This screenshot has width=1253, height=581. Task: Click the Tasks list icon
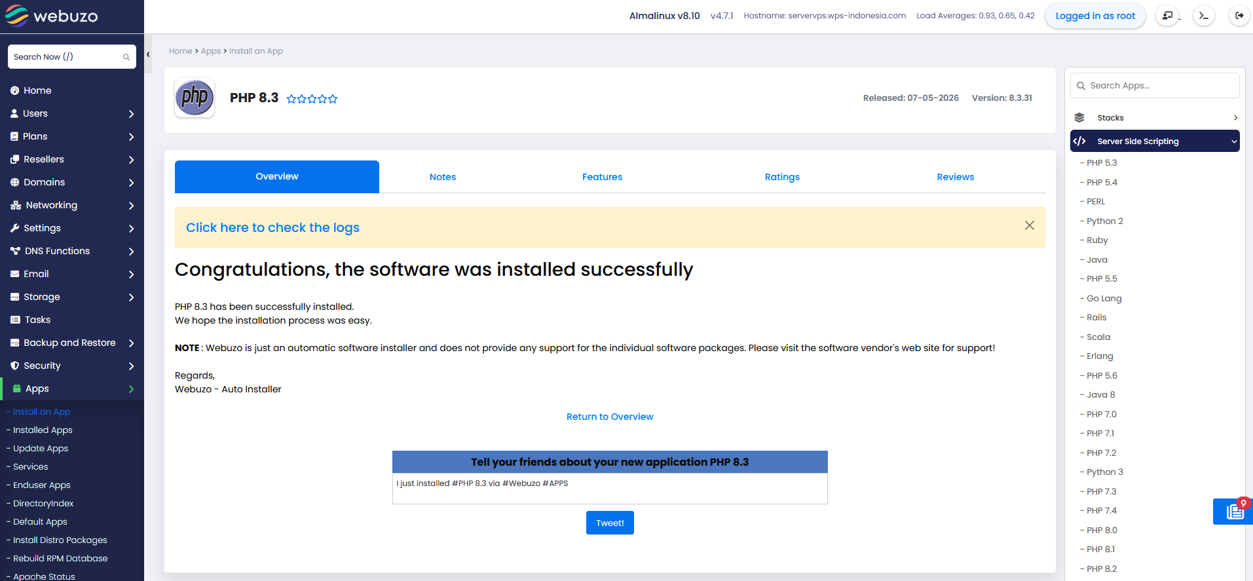point(15,320)
